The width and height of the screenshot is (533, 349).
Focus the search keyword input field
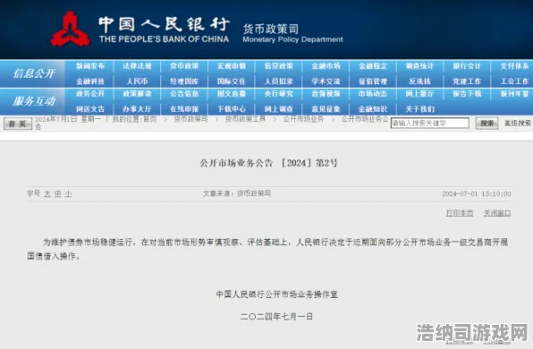tap(430, 123)
